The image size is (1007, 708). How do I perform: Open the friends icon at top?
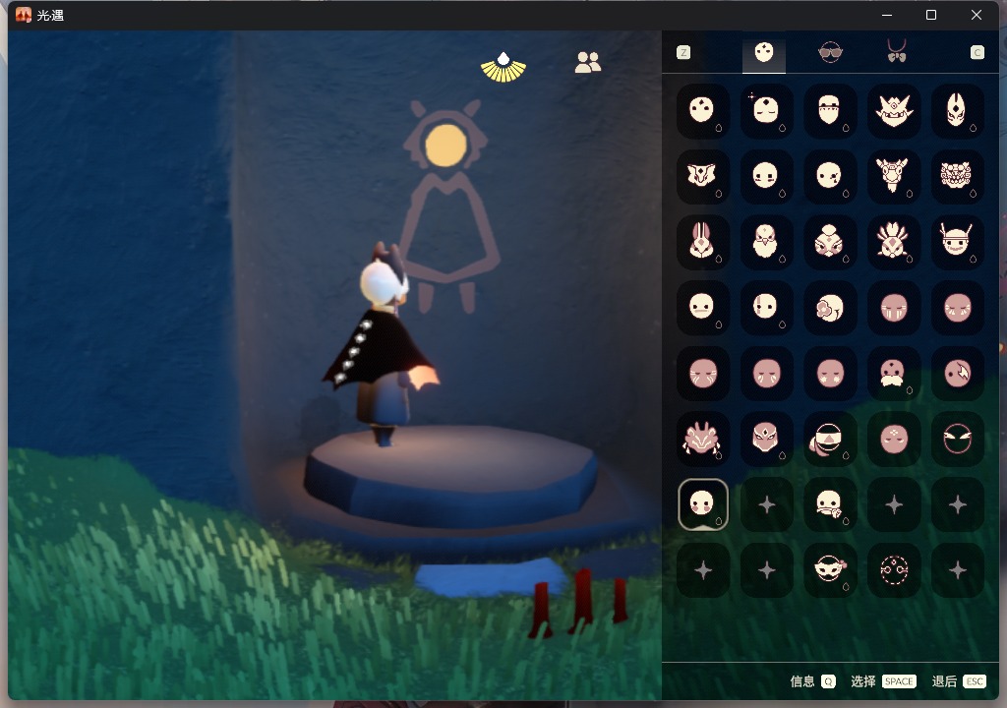click(588, 63)
